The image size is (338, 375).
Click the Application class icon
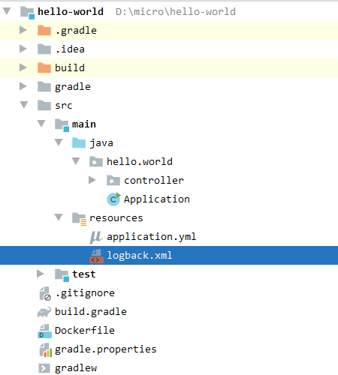pyautogui.click(x=113, y=199)
